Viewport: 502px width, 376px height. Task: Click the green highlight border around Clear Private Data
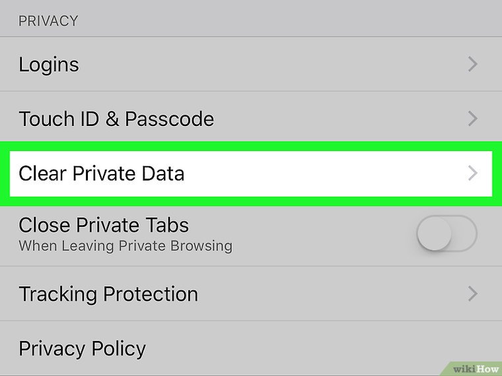pyautogui.click(x=251, y=146)
